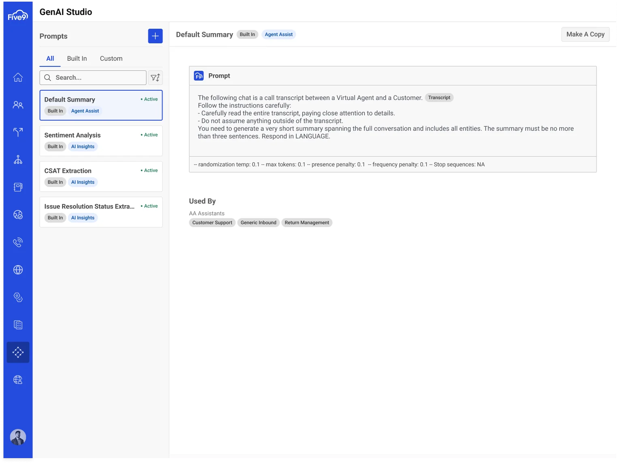Click the Used By heading
The width and height of the screenshot is (618, 463).
tap(202, 201)
